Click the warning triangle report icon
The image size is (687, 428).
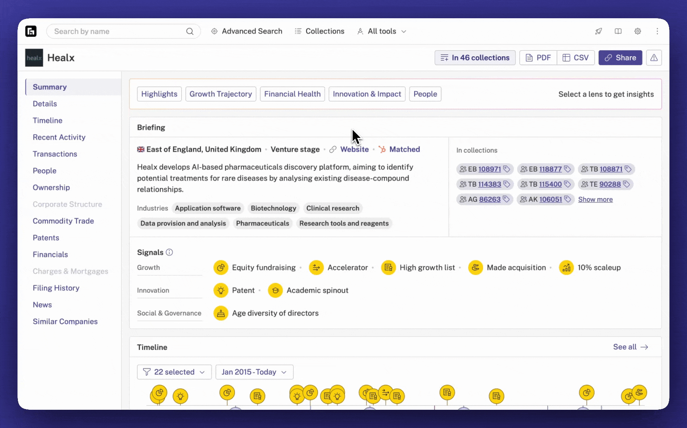click(x=654, y=58)
